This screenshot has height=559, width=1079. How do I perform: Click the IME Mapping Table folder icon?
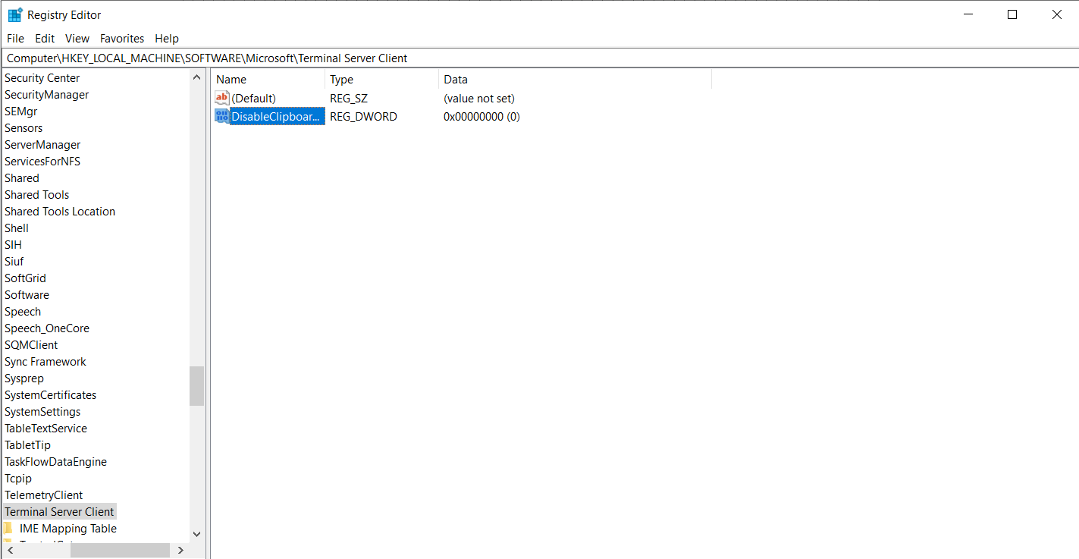click(8, 529)
